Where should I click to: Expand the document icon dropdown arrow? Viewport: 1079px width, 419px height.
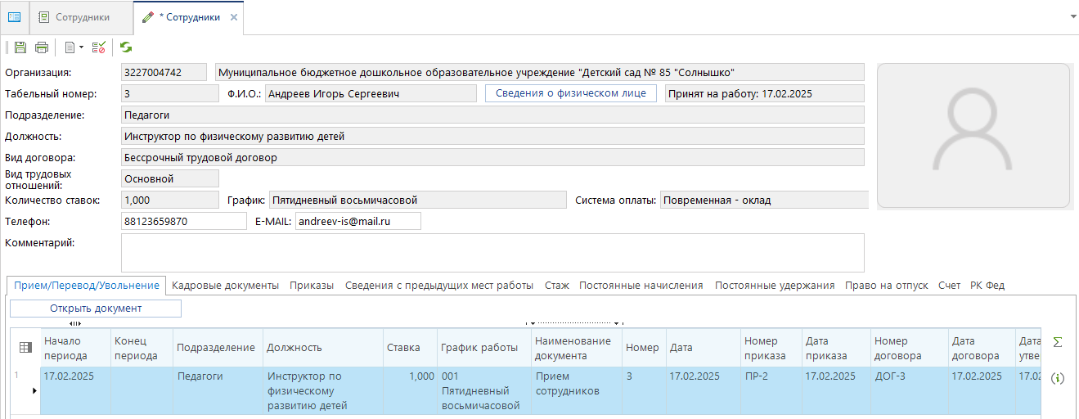tap(81, 47)
